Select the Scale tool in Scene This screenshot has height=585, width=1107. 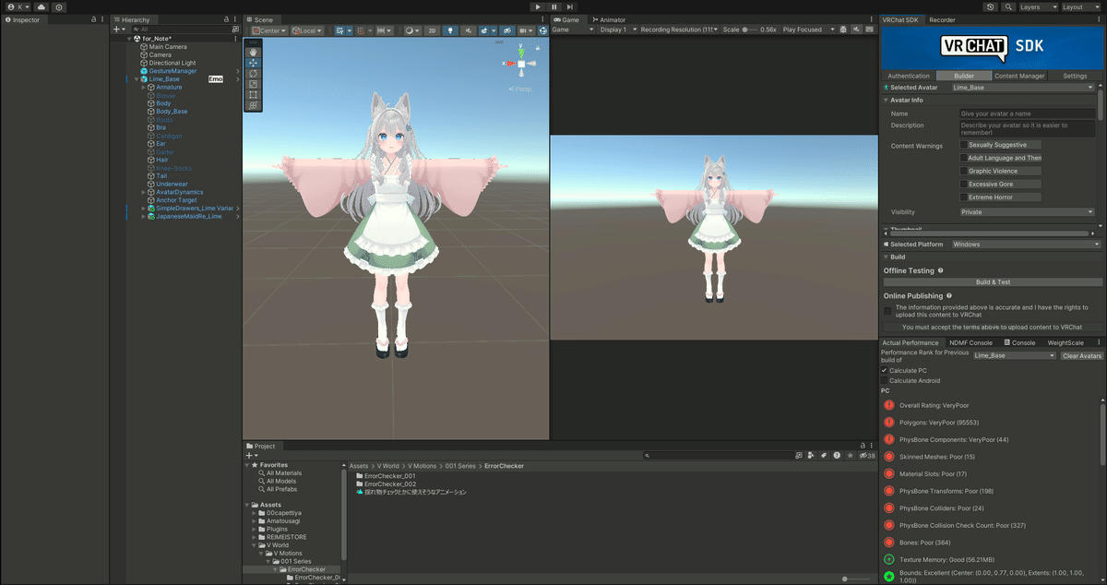pos(253,84)
